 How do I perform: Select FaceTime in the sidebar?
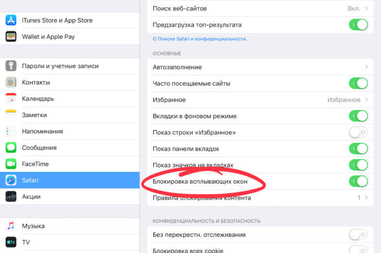[70, 164]
